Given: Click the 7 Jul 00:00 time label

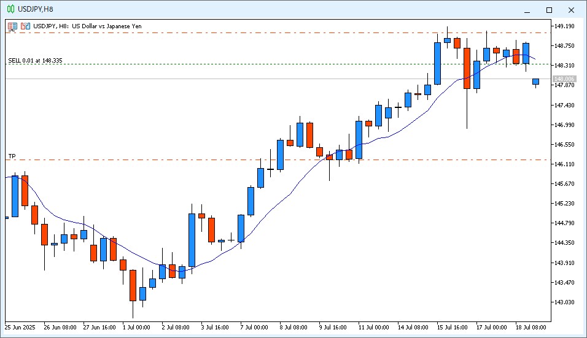Looking at the screenshot, I should [254, 328].
